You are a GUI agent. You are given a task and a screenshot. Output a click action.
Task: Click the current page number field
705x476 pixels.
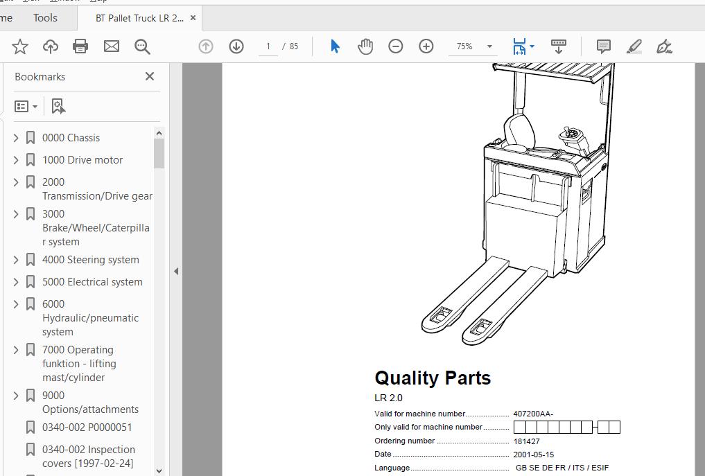pos(268,46)
